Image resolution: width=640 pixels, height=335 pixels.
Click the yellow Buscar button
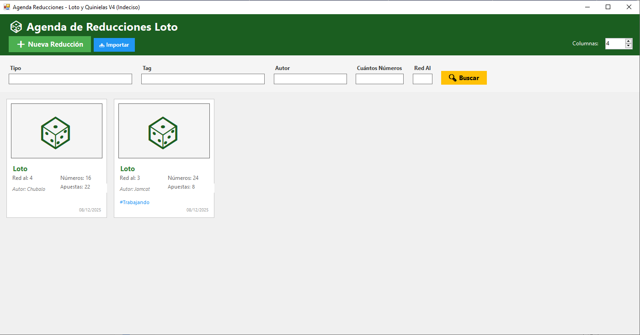click(x=464, y=78)
